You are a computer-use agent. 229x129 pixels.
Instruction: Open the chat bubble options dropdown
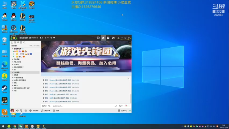pyautogui.click(x=121, y=106)
